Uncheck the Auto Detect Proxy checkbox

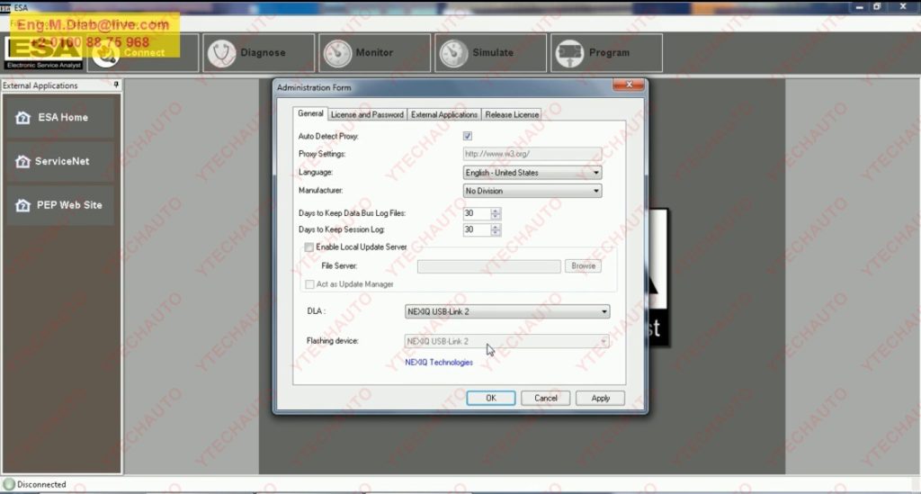[x=468, y=136]
